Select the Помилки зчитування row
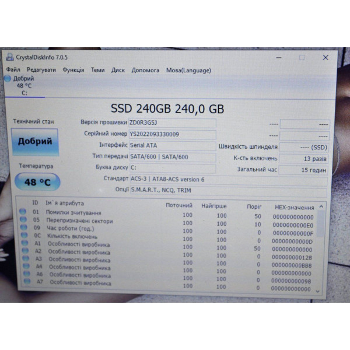 pyautogui.click(x=167, y=214)
